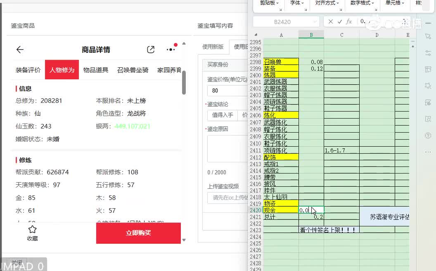Expand the 数字格式 ribbon group
Screen dimensions: 436x271
(x=362, y=3)
